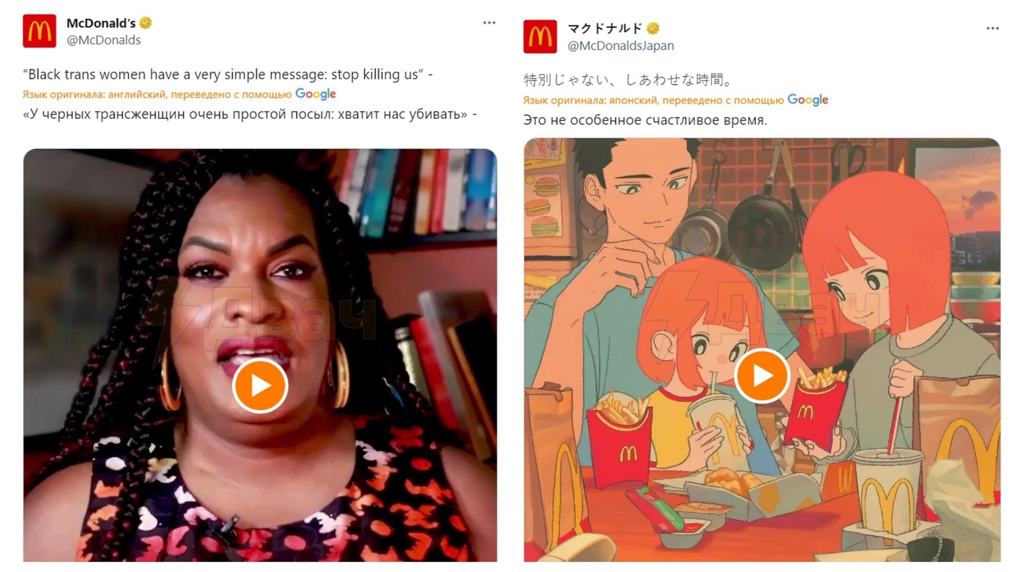Open the three-dot menu on McDonald's tweet
1019x572 pixels.
pyautogui.click(x=489, y=23)
